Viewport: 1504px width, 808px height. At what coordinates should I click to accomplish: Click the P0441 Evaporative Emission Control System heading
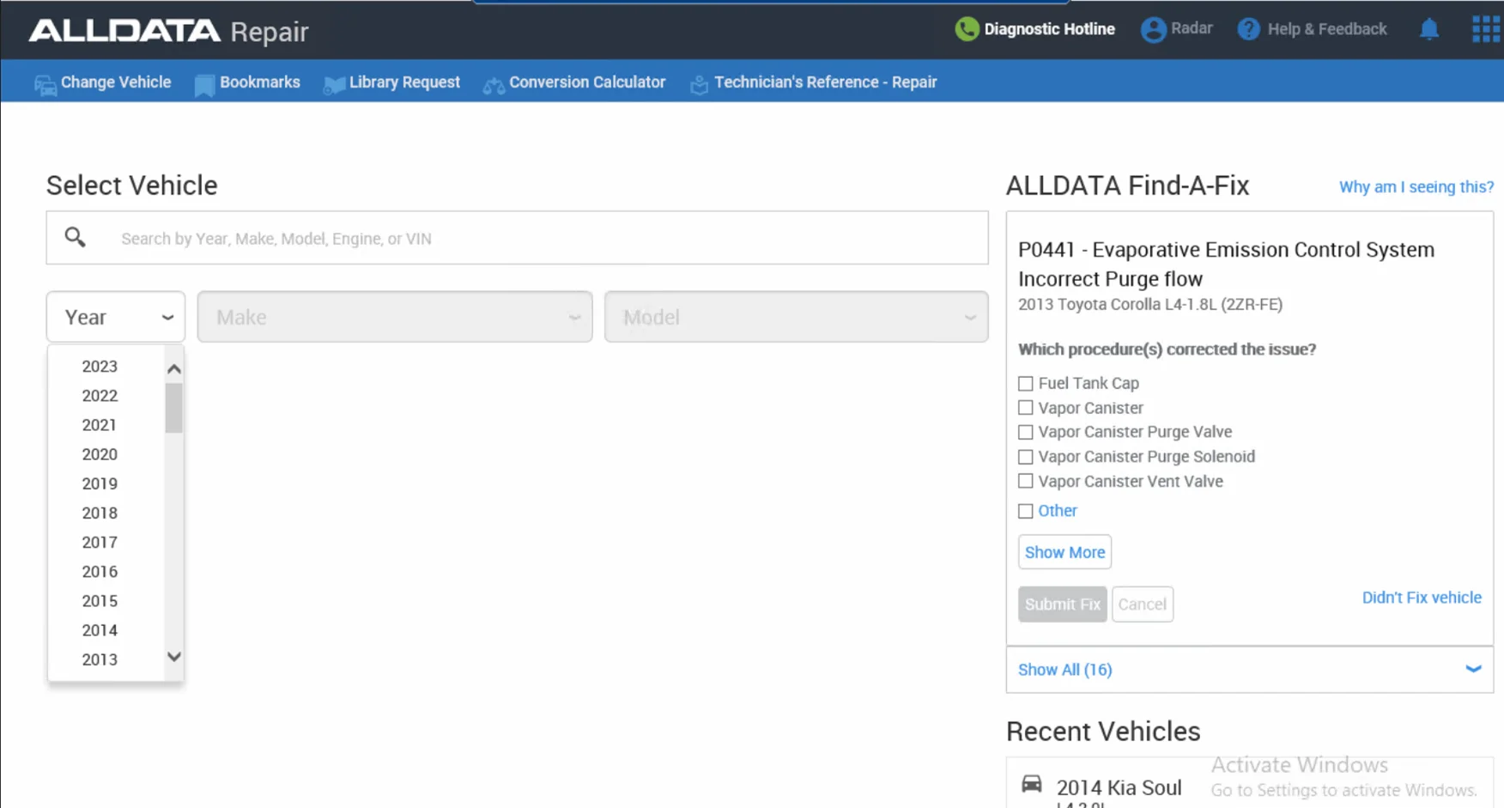click(x=1226, y=264)
